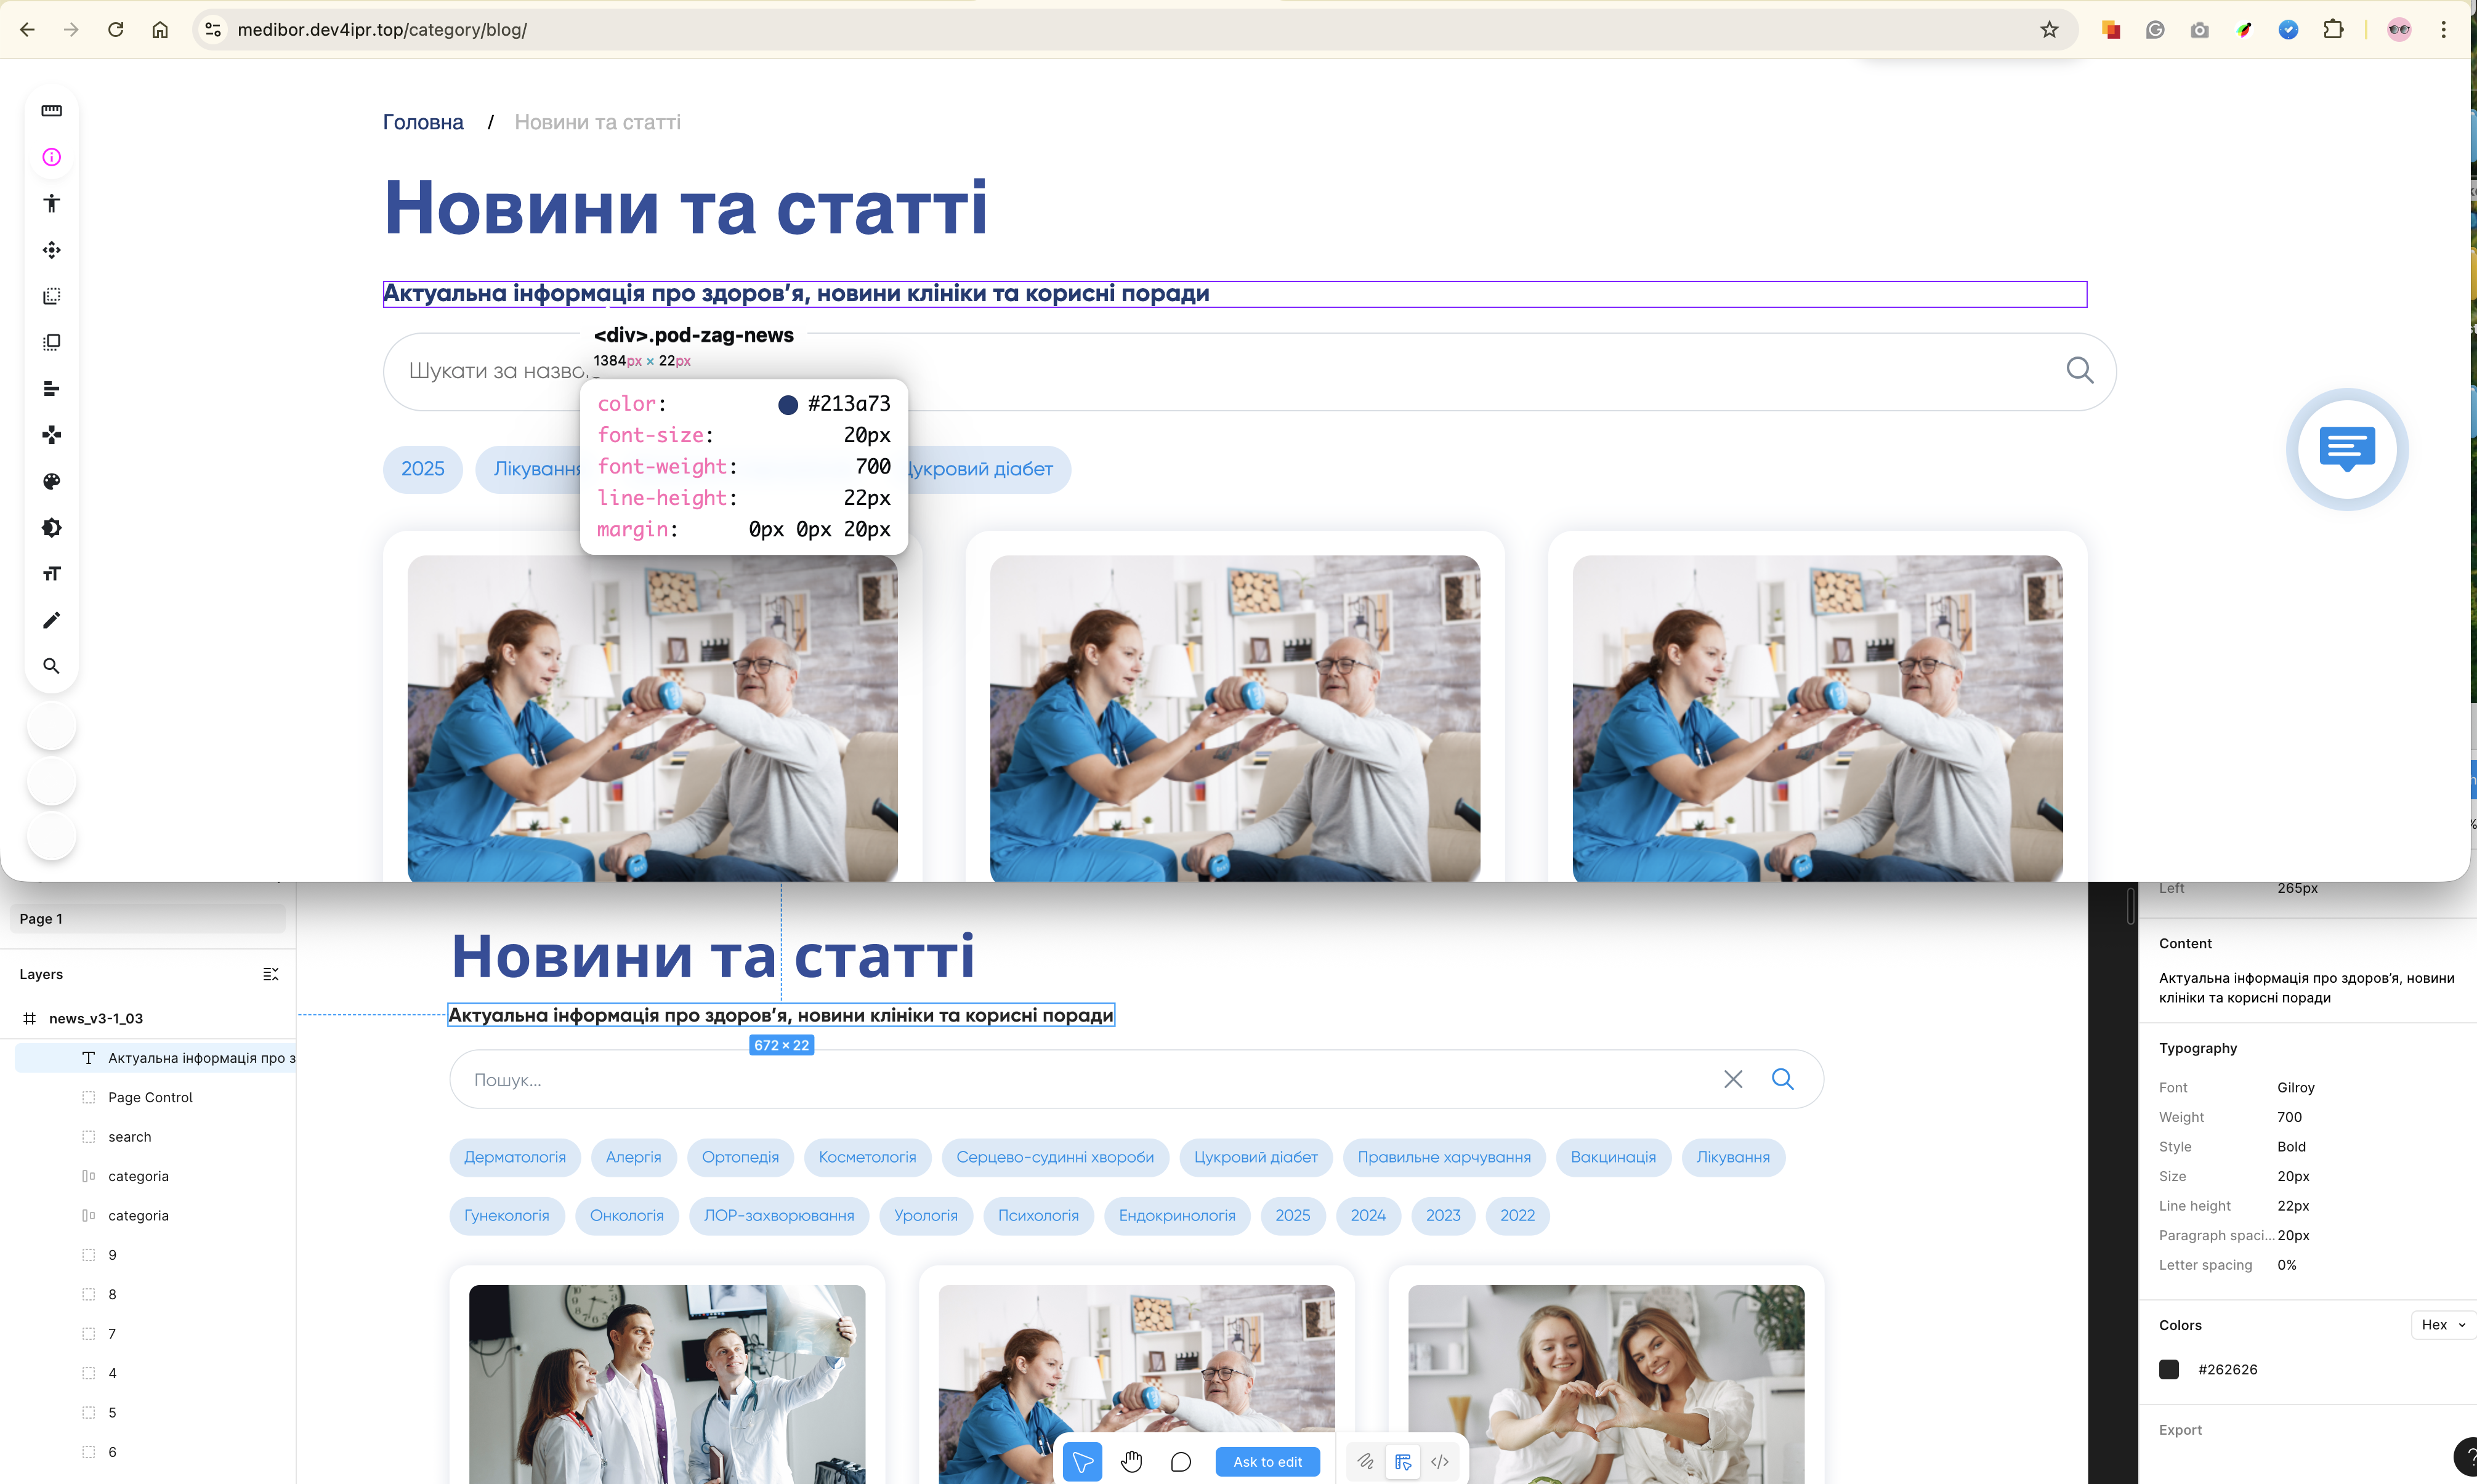Select the color palette tool icon
The image size is (2477, 1484).
(x=51, y=481)
